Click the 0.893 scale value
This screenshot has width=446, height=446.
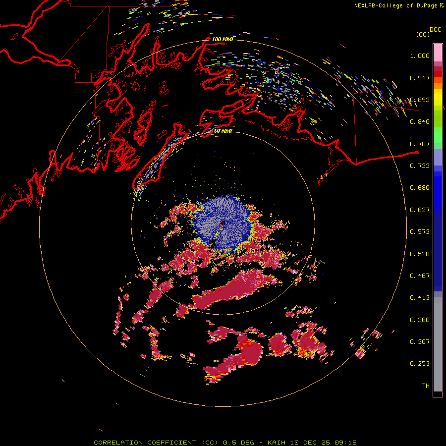(x=420, y=100)
